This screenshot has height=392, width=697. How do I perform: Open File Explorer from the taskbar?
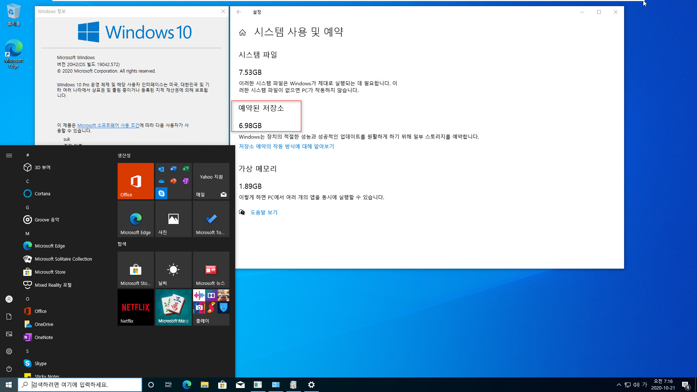coord(204,385)
